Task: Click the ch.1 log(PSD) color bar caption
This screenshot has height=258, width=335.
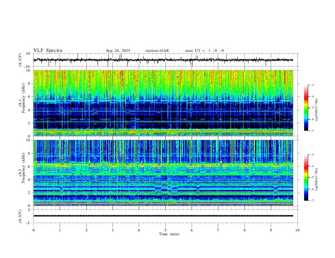Action: (317, 110)
